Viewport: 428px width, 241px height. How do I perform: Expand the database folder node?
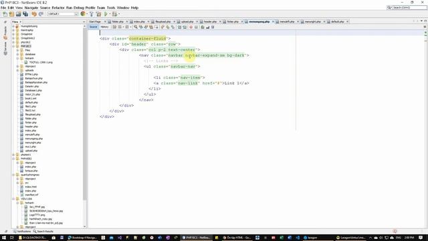pos(18,54)
